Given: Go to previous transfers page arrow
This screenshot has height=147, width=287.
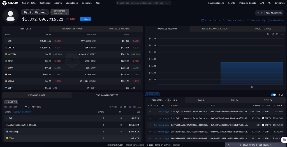Looking at the screenshot, I should tap(165, 100).
